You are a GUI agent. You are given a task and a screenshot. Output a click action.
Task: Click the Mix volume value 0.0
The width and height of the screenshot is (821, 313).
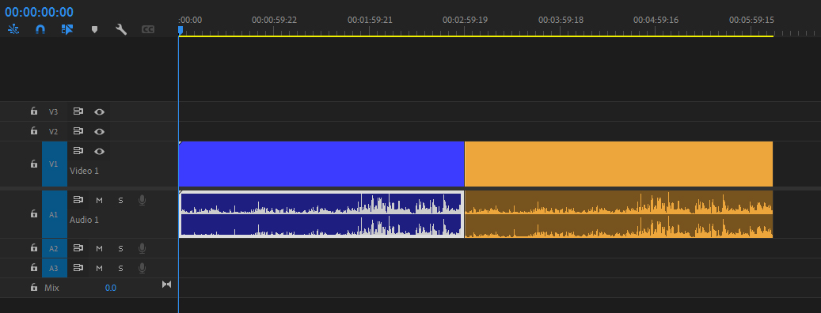111,288
